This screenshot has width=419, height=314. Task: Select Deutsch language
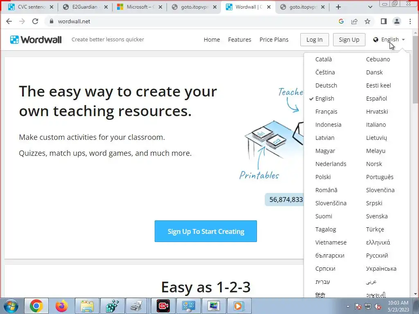(326, 85)
